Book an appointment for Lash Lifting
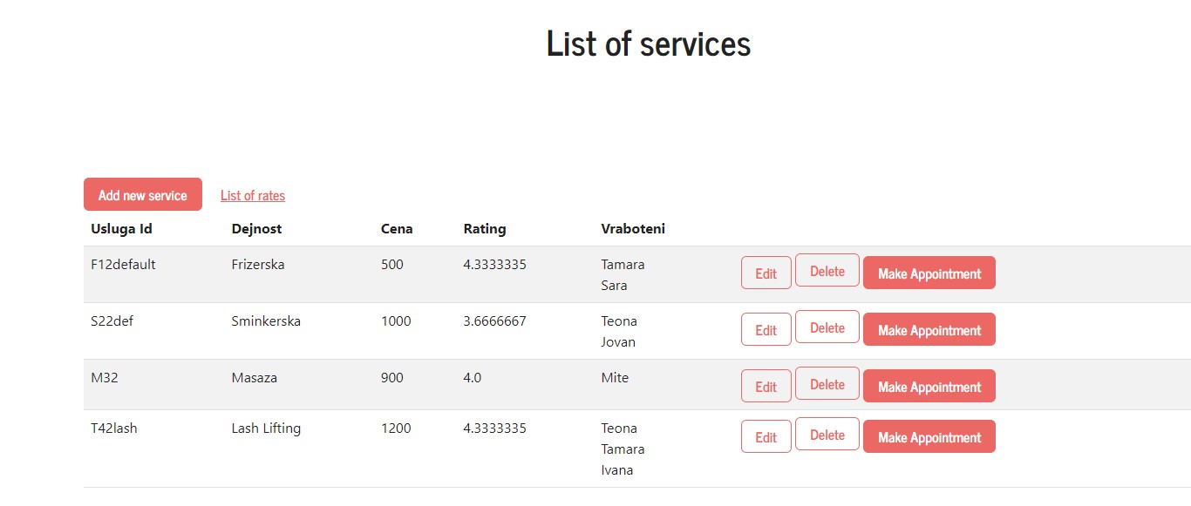Screen dimensions: 1191x506 tap(929, 436)
